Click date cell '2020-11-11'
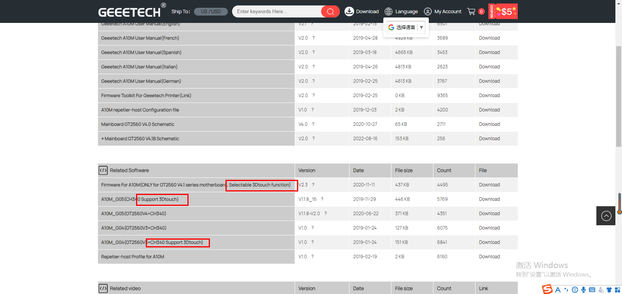622x294 pixels. coord(364,185)
